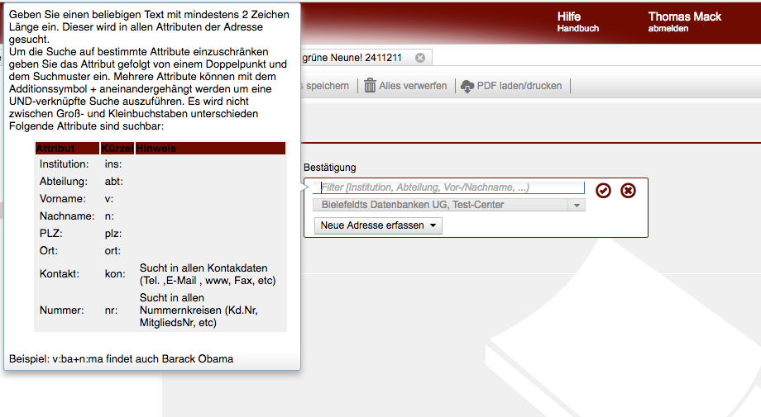Open the Handbuch link
Screen dimensions: 761x417
coord(577,29)
